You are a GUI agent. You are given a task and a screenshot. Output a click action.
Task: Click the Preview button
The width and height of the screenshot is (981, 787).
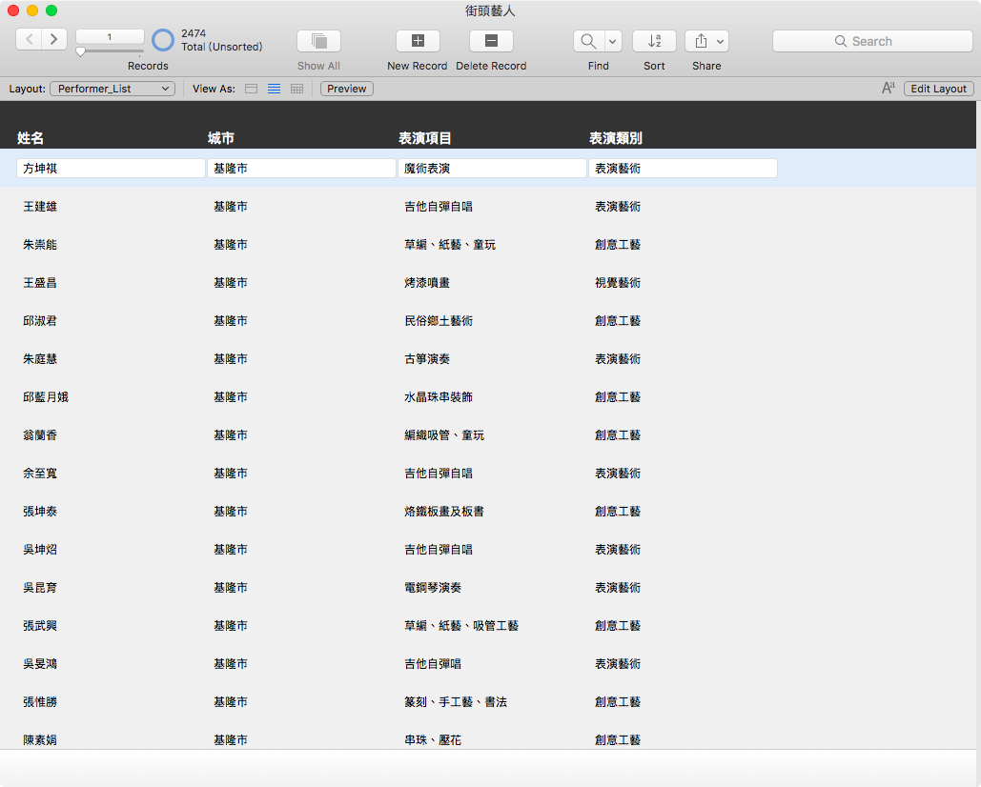[x=347, y=89]
